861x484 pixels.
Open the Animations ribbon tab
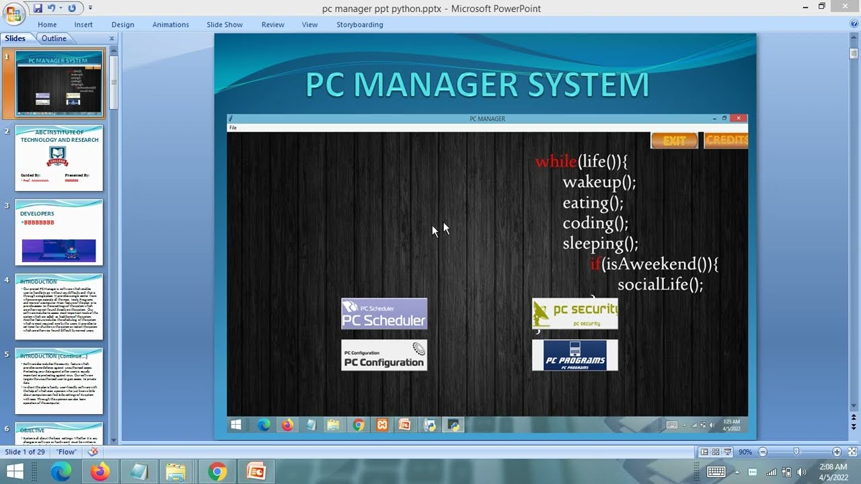pyautogui.click(x=170, y=25)
